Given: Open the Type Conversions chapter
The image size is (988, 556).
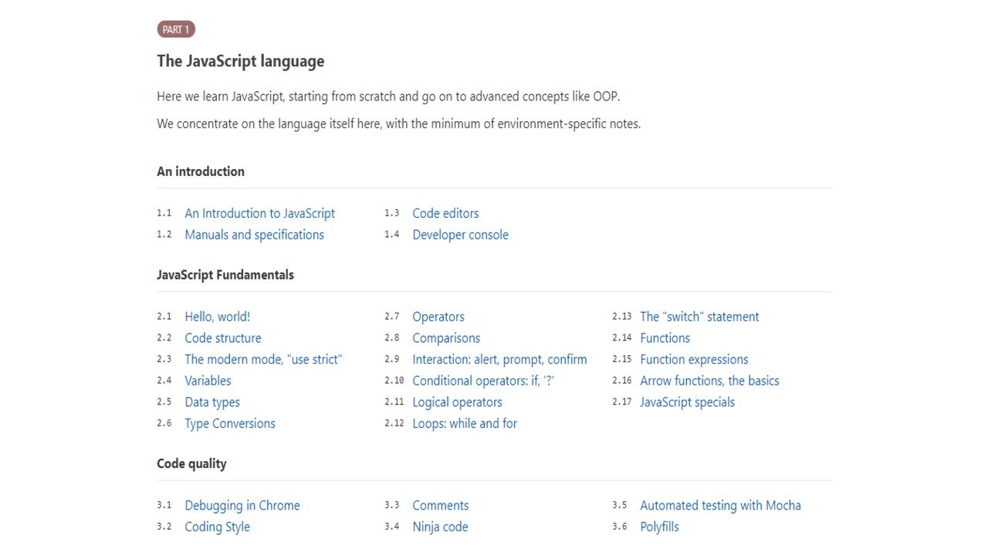Looking at the screenshot, I should coord(230,423).
